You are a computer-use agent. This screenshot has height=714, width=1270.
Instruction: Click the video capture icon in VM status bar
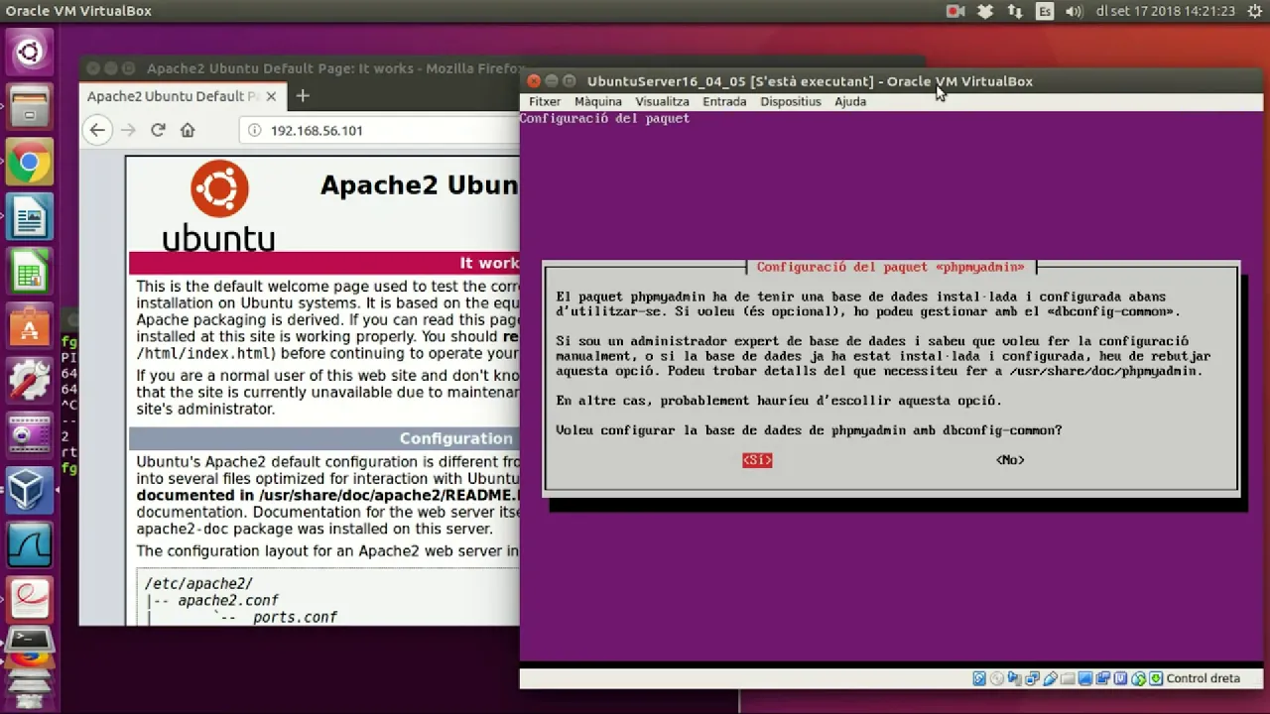click(1102, 678)
